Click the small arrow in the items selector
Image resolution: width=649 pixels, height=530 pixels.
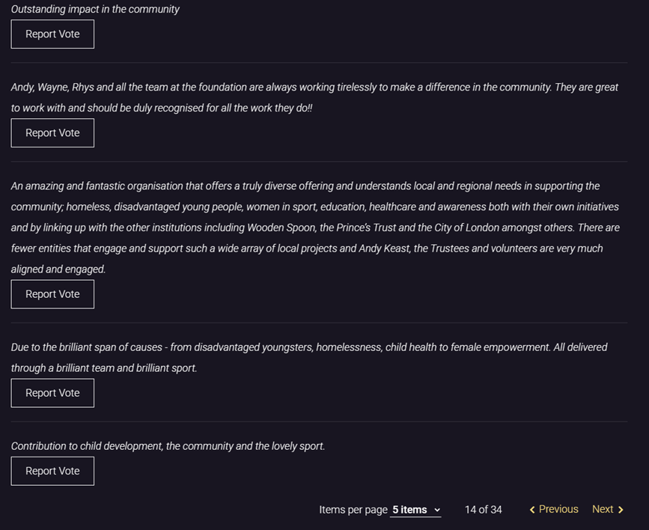coord(437,510)
